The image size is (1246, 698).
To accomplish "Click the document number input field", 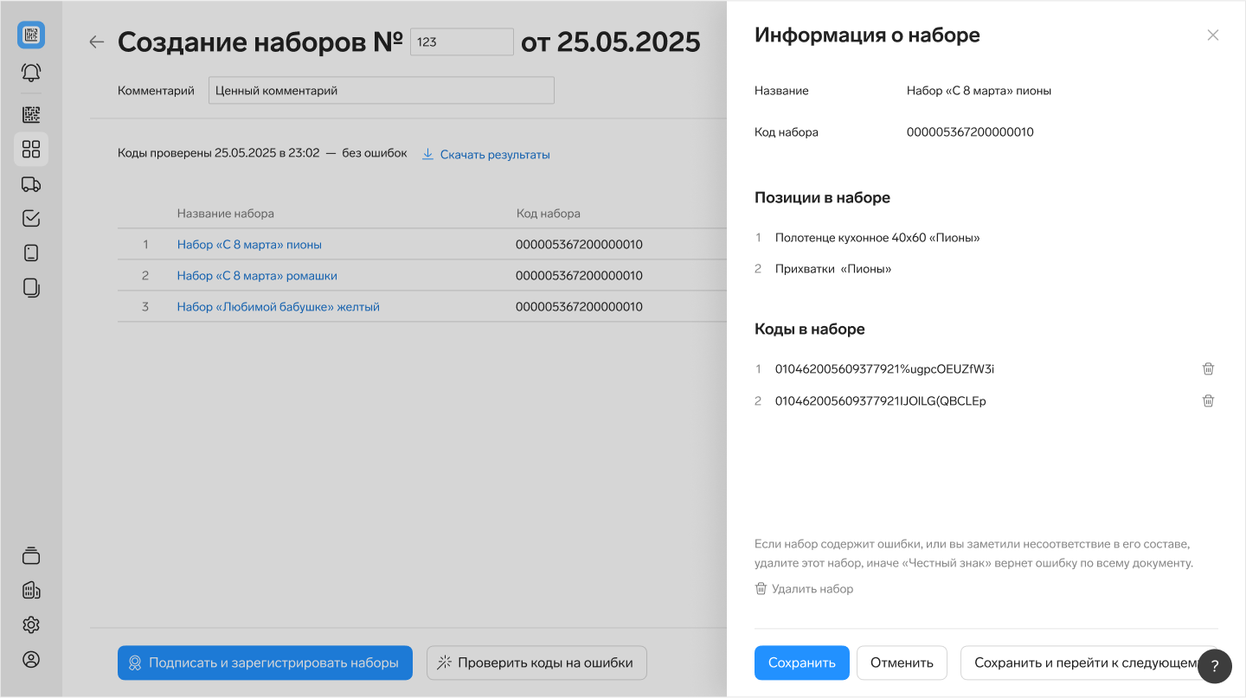I will 461,42.
